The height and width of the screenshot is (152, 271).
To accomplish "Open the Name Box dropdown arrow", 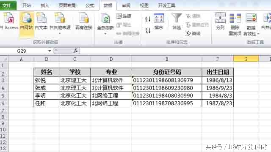I will tap(50, 51).
